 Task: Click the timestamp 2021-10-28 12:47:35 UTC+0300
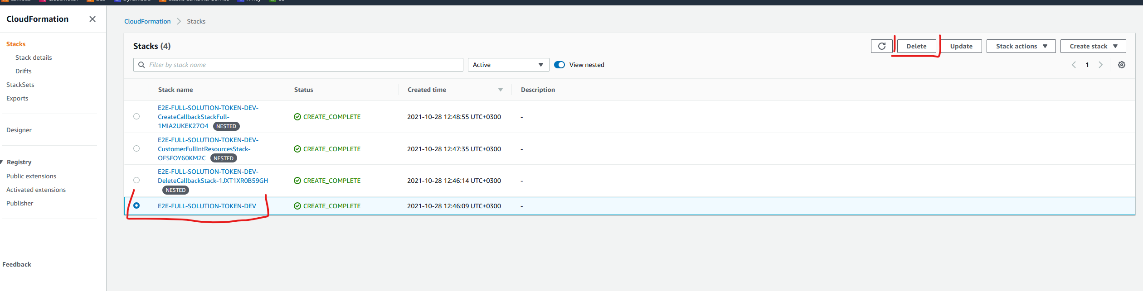click(x=454, y=149)
